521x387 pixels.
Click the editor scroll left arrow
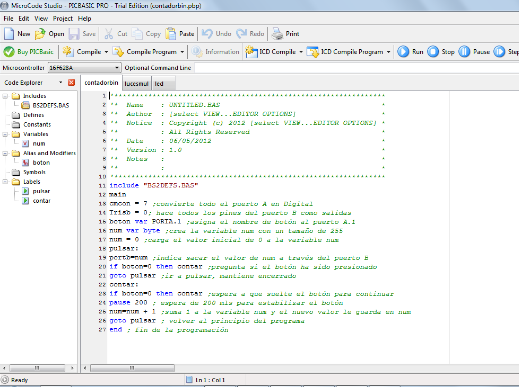point(85,368)
